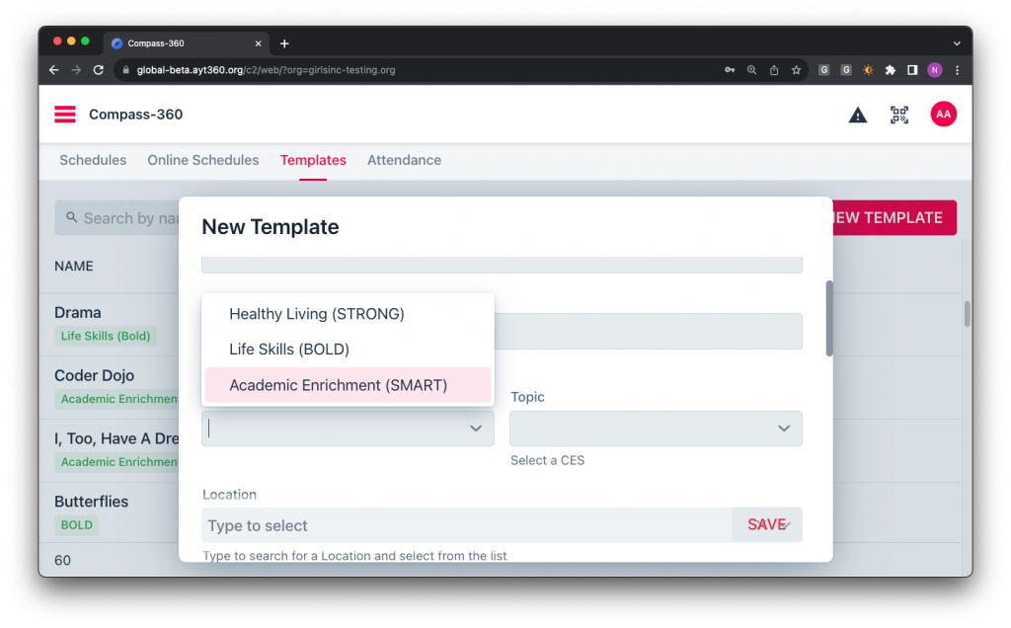Click the password key icon in address bar

(730, 70)
